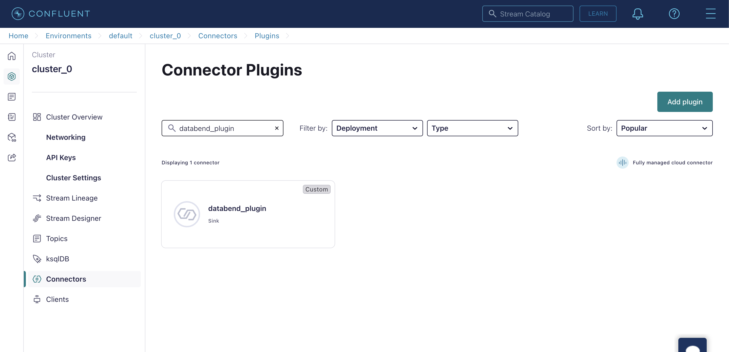Click the checklist document icon in left rail
The image size is (729, 352).
point(12,117)
